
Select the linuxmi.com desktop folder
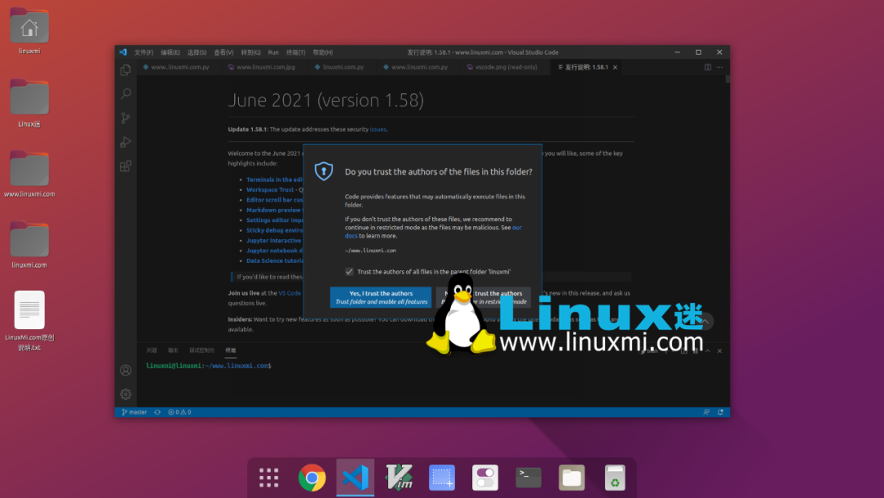pyautogui.click(x=29, y=245)
